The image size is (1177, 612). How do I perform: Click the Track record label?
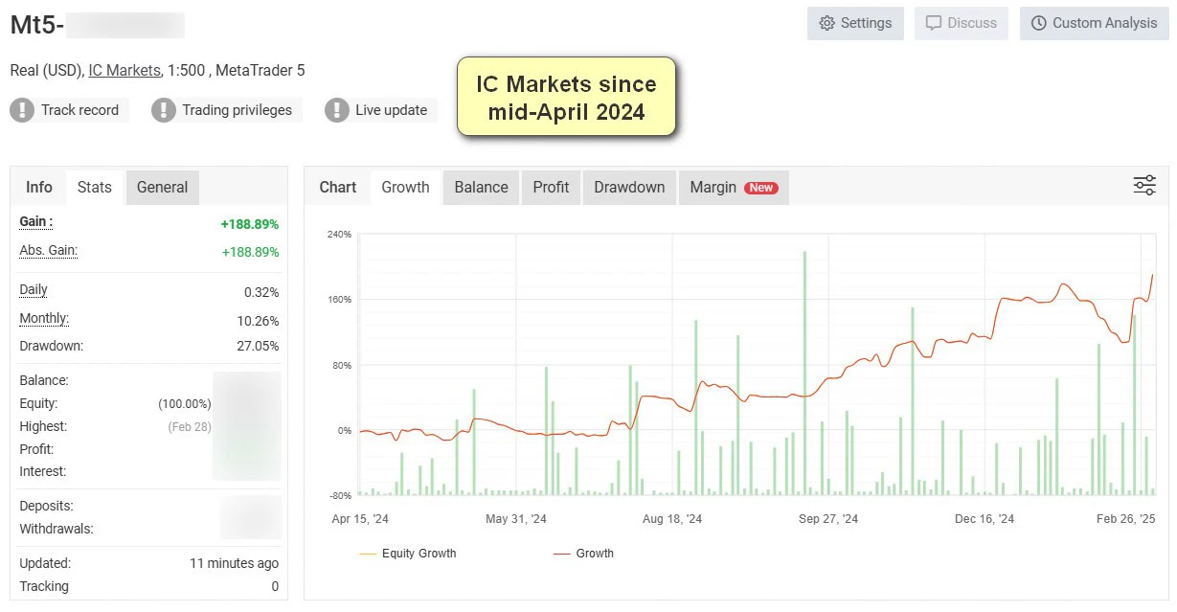tap(79, 110)
